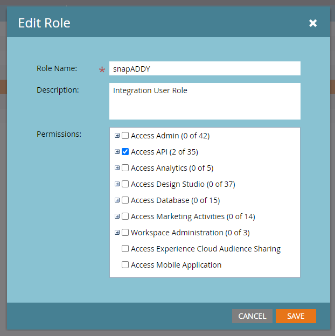Select the 'Access Admin (0 of 42)' label
Screen dimensions: 335x336
(x=170, y=136)
